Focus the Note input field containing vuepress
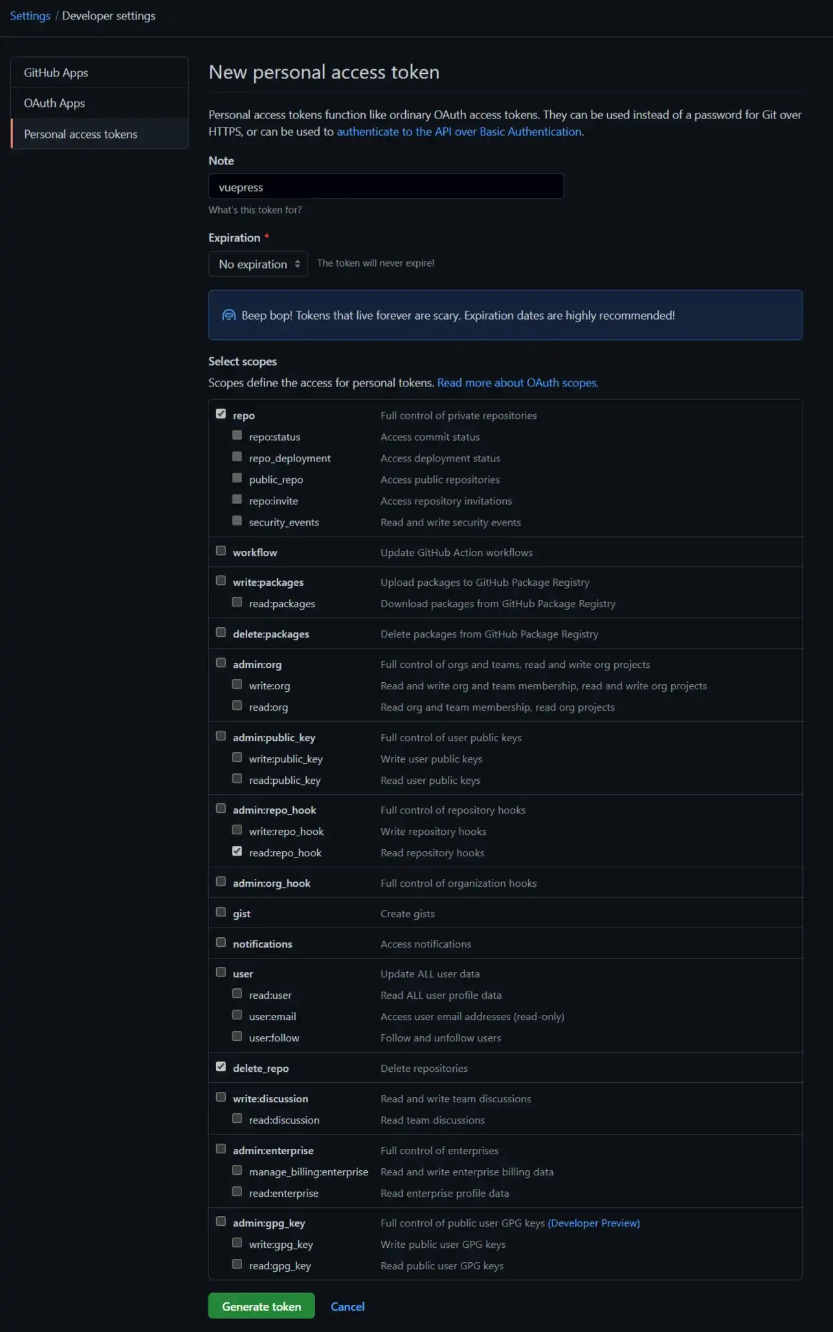Viewport: 833px width, 1332px height. tap(386, 186)
